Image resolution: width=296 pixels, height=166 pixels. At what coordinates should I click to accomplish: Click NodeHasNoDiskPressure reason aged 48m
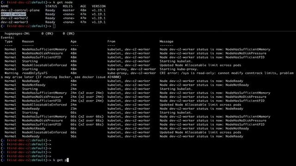[43, 53]
